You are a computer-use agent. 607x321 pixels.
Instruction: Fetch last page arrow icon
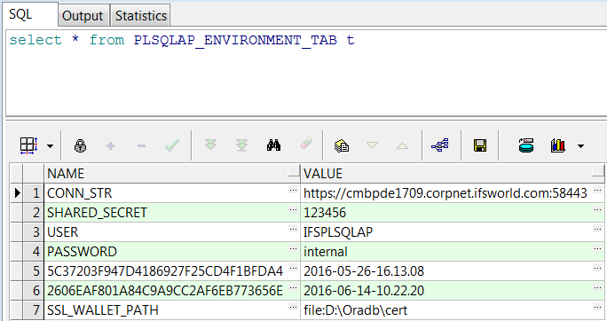point(242,145)
